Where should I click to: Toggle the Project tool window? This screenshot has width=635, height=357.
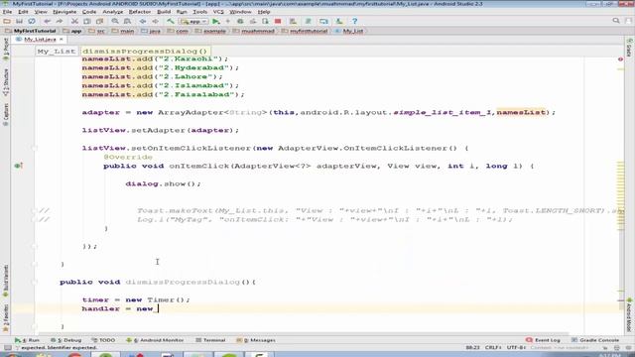[6, 49]
